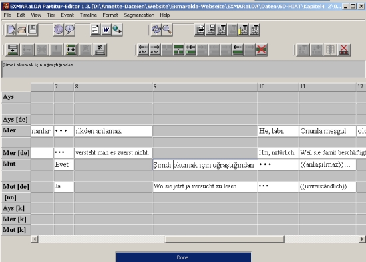Open the Timeline menu
The width and height of the screenshot is (366, 262).
(89, 15)
